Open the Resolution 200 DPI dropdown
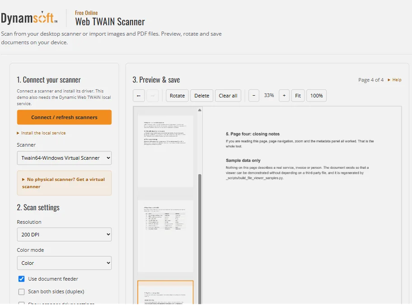The height and width of the screenshot is (305, 412). 64,235
